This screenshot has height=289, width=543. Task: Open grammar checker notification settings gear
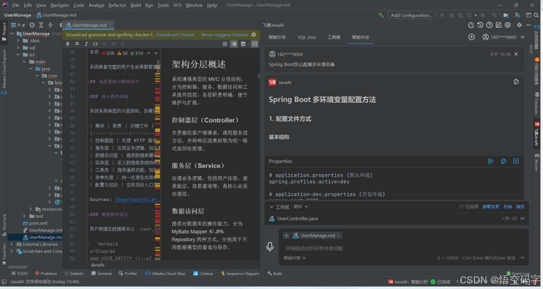tap(253, 35)
